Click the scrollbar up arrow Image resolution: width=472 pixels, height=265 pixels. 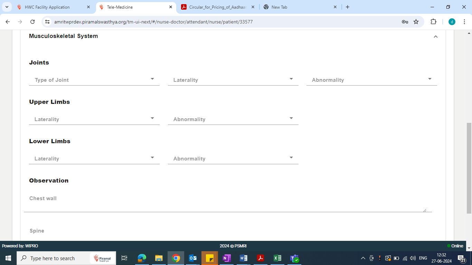tap(469, 33)
